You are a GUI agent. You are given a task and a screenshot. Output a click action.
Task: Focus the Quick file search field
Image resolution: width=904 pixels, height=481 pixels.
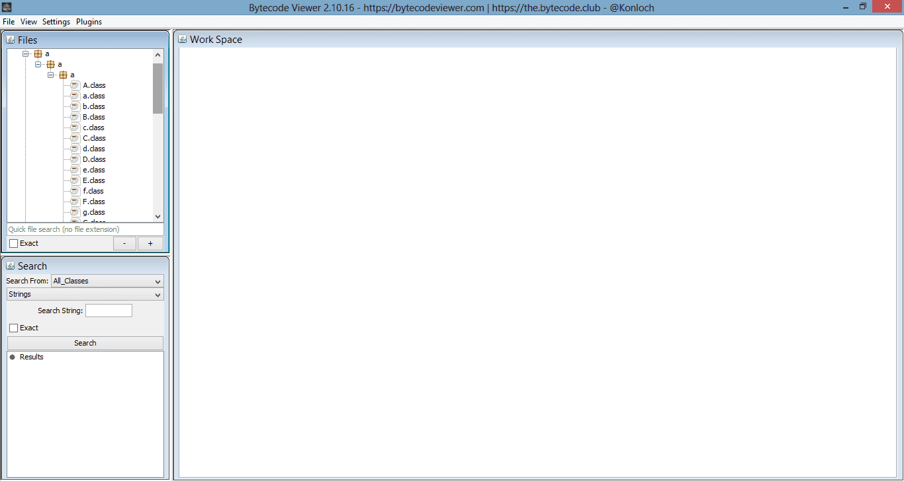pos(85,229)
